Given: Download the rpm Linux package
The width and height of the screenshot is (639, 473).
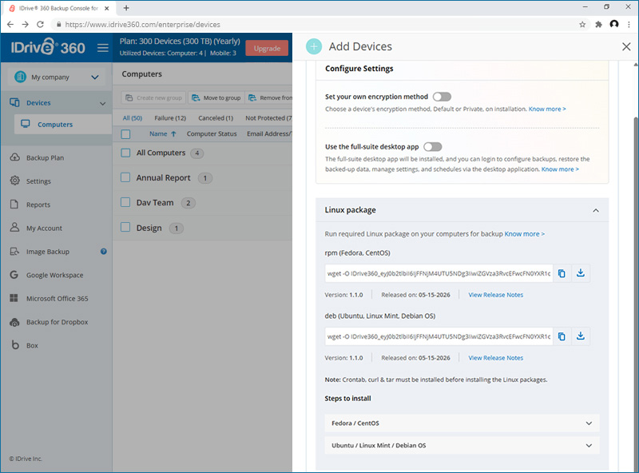Looking at the screenshot, I should coord(581,273).
